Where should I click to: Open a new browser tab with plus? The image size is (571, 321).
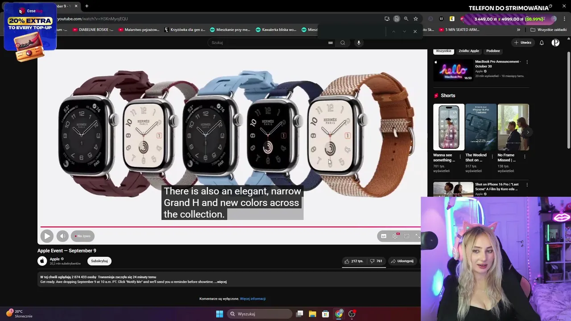87,6
